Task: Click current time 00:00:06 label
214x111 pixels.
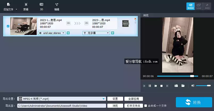Action: [148, 76]
